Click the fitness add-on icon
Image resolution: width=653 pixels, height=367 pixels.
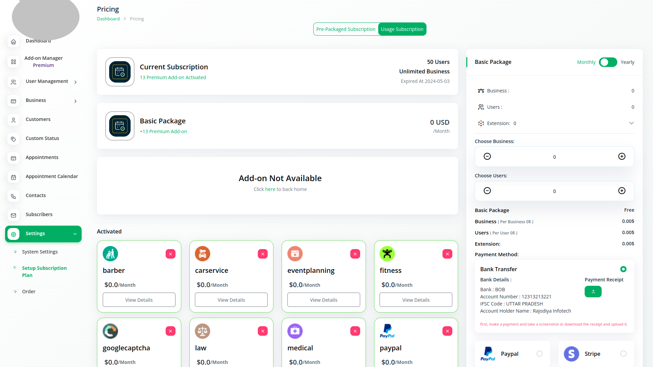click(387, 254)
